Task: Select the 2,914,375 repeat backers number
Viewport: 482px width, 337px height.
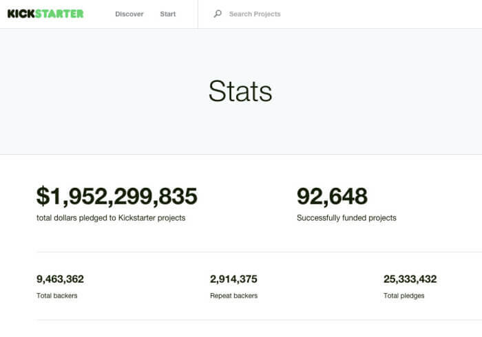Action: [233, 279]
